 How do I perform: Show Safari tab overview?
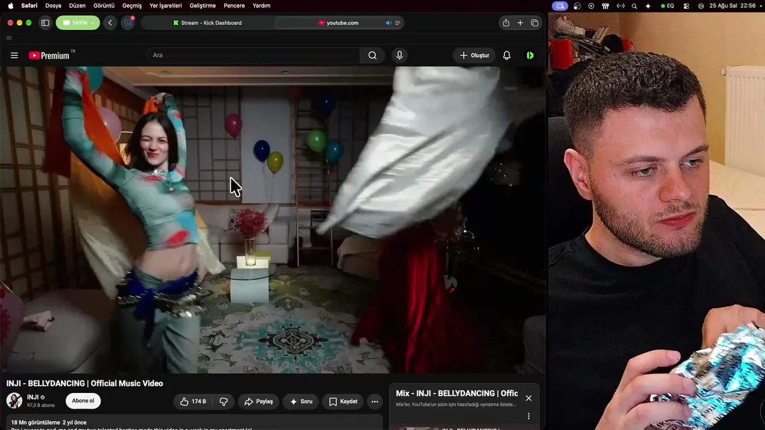534,23
